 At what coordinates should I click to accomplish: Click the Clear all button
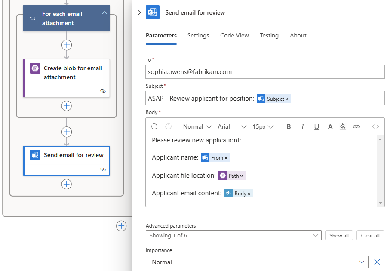(370, 235)
